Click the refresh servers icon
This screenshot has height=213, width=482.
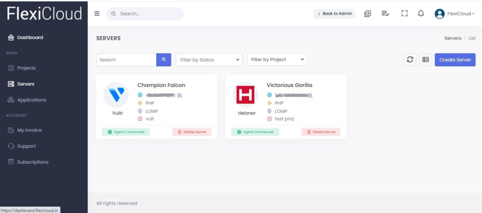pos(410,60)
